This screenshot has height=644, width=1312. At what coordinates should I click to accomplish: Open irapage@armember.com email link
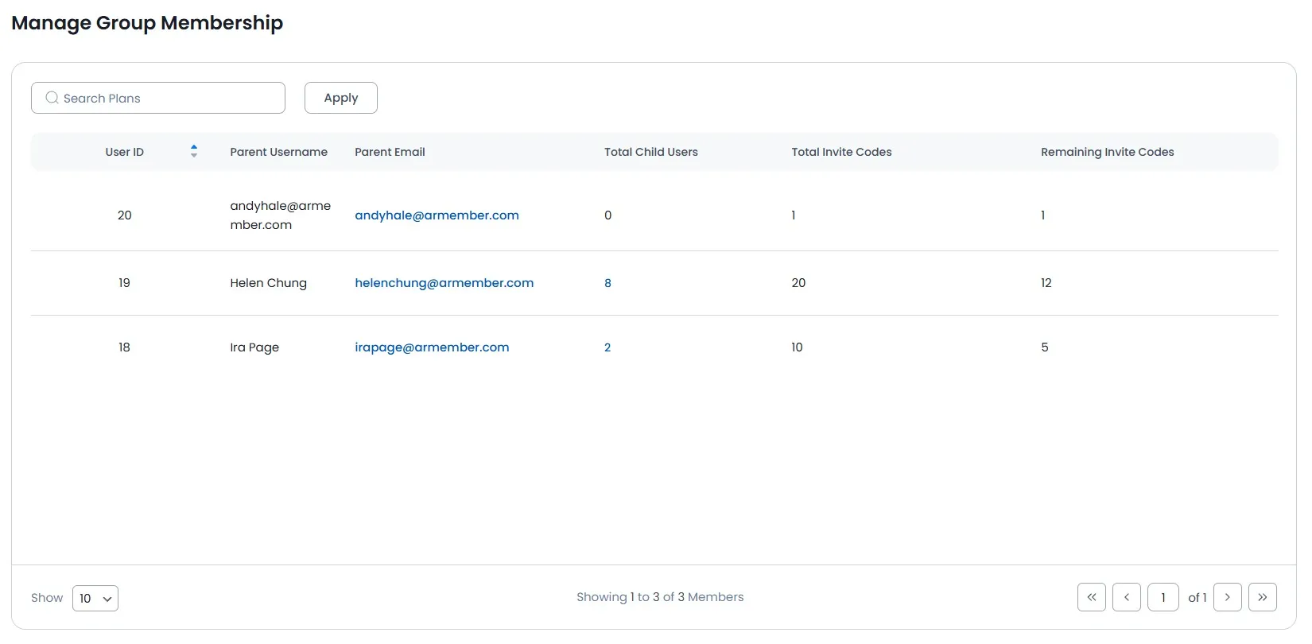tap(432, 347)
